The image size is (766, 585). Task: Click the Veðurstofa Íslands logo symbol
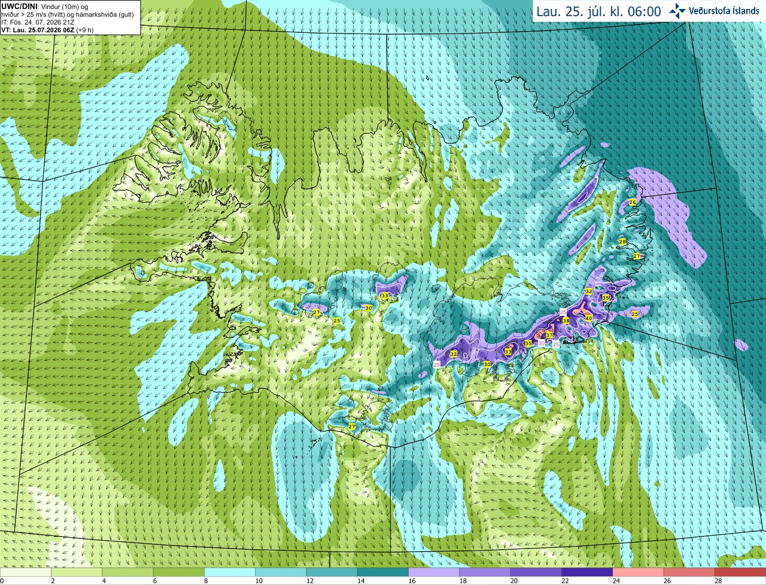tap(677, 11)
